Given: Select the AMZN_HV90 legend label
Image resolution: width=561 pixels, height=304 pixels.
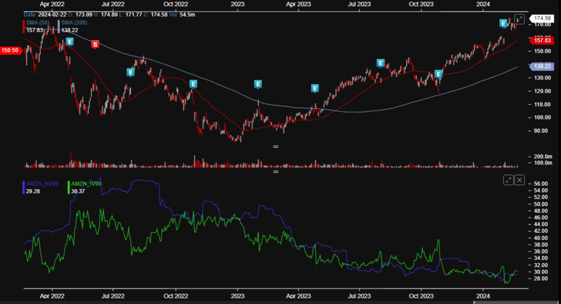Looking at the screenshot, I should coord(42,183).
